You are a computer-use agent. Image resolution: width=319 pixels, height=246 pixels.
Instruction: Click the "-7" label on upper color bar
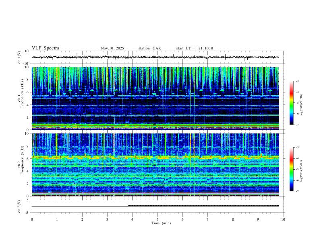point(297,125)
